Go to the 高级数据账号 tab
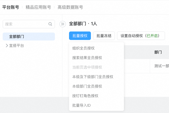 coord(70,7)
